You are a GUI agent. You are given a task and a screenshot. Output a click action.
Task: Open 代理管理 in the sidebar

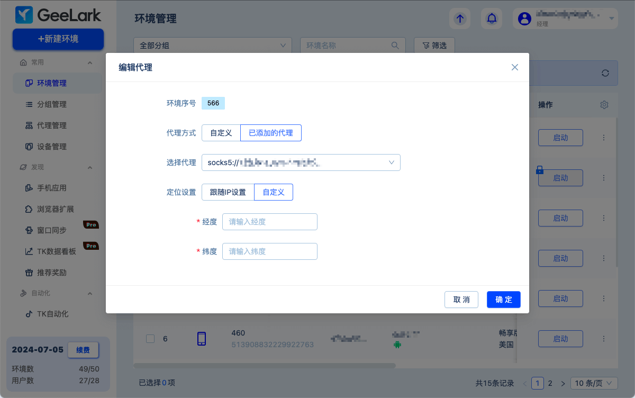(51, 125)
